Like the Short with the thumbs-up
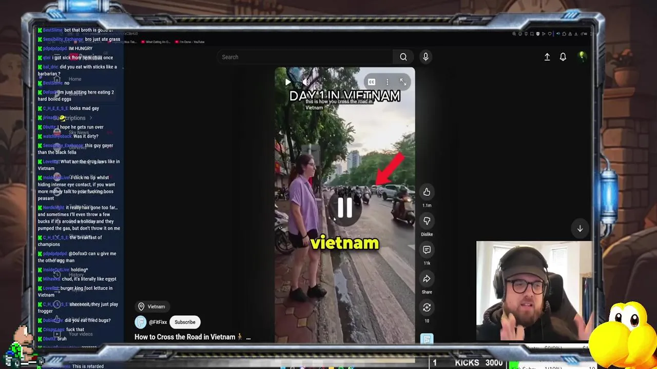Screen dimensions: 657x369 (x=427, y=192)
